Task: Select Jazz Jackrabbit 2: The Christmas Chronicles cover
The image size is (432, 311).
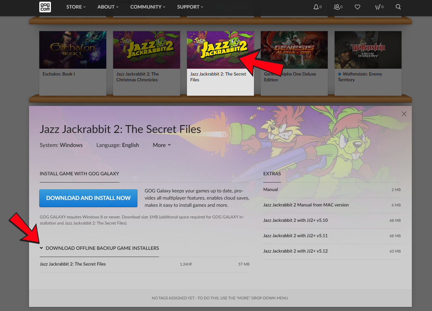Action: coord(147,50)
